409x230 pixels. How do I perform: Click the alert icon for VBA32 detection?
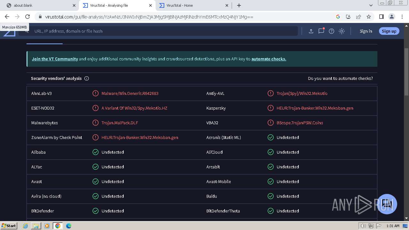(271, 123)
